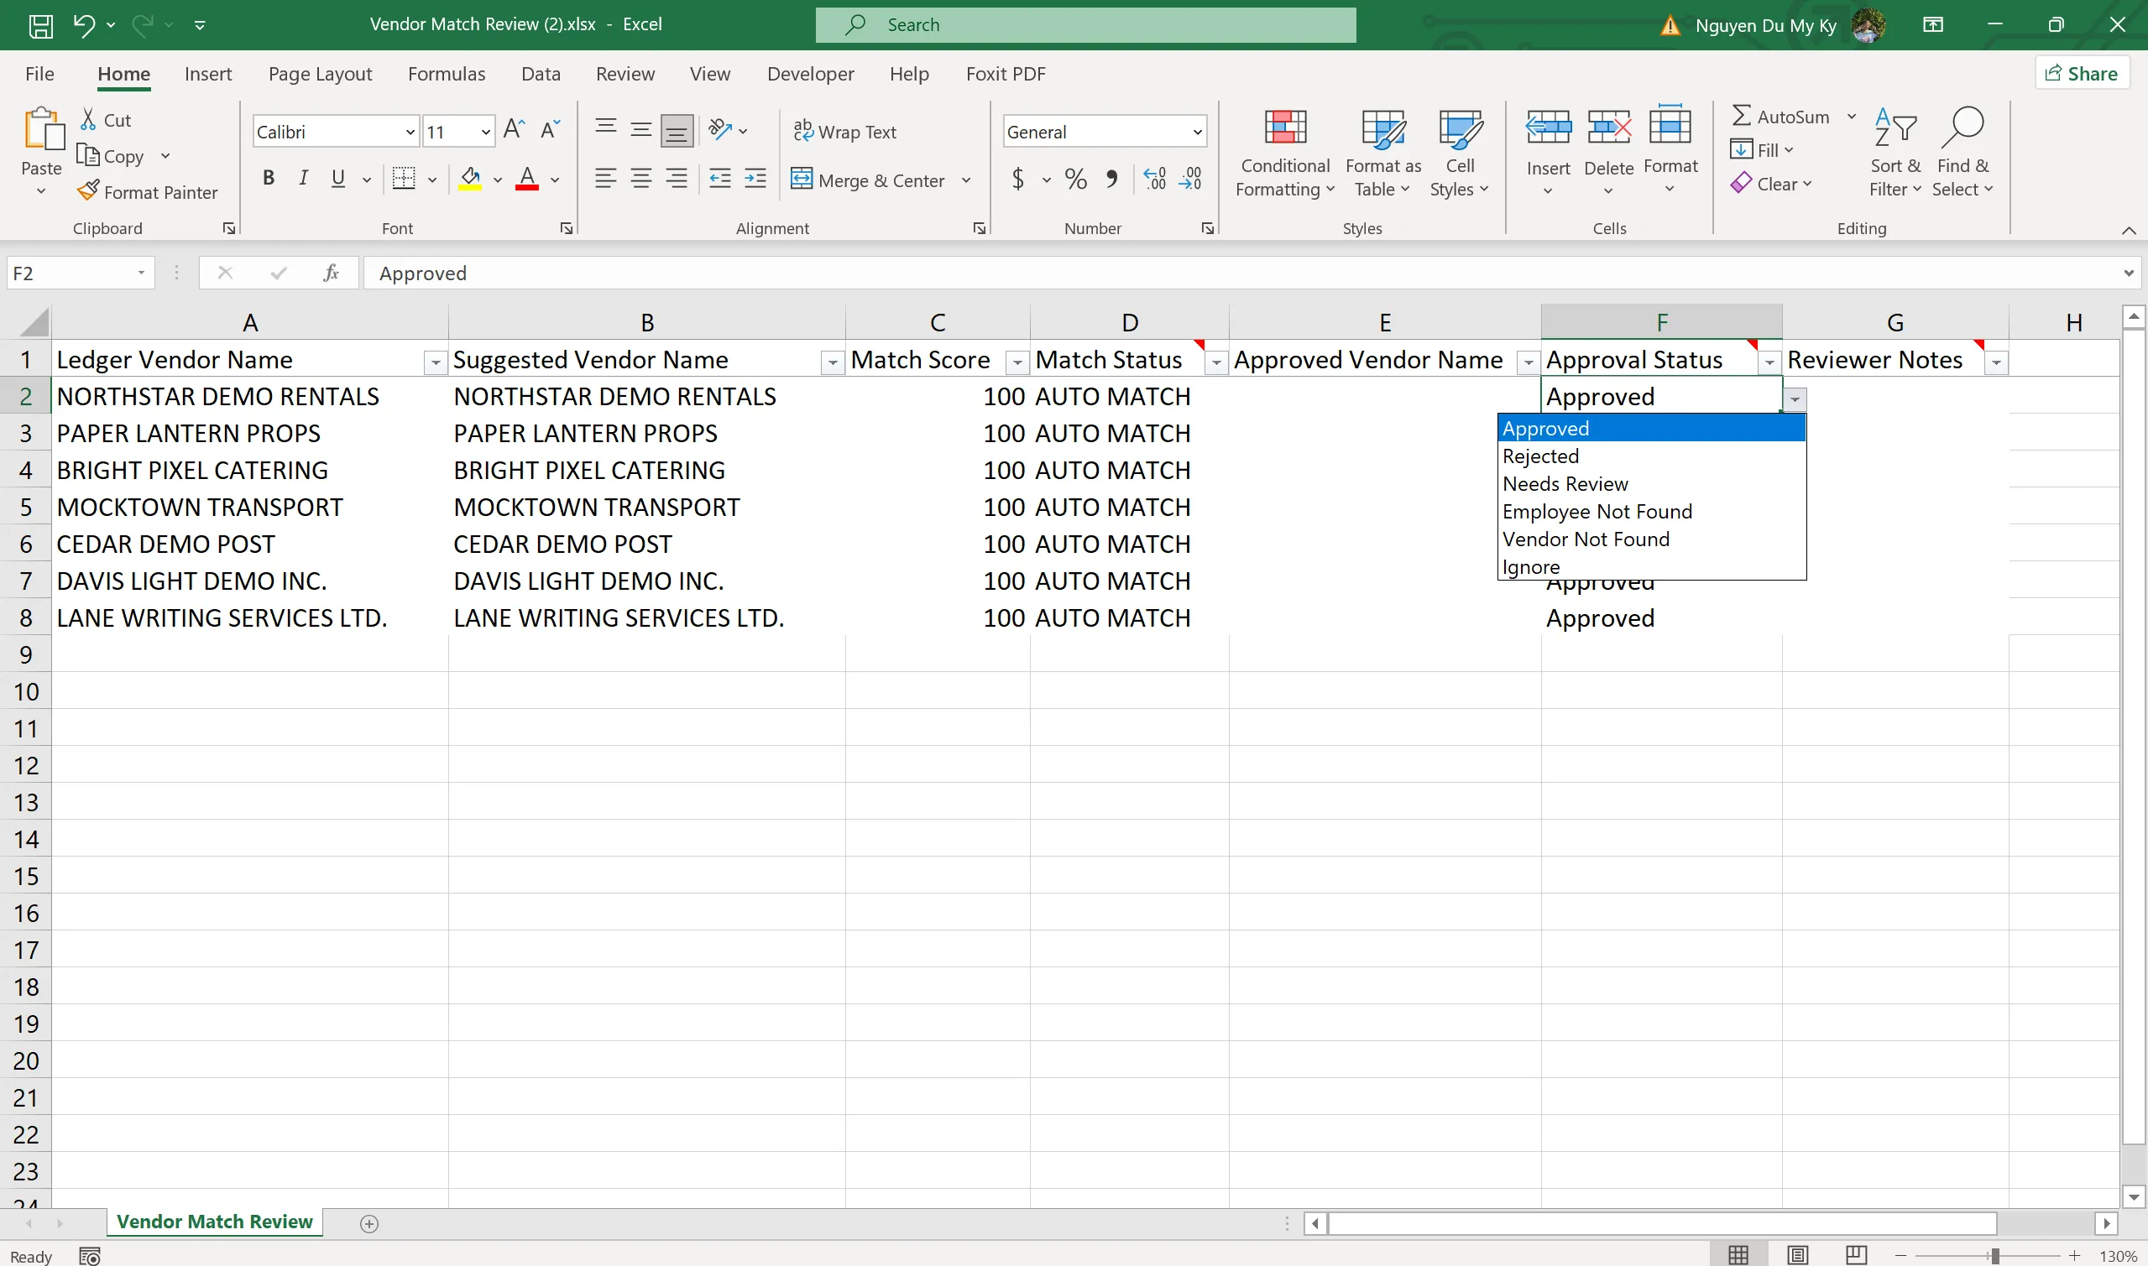Image resolution: width=2148 pixels, height=1266 pixels.
Task: Open the Ledger Vendor Name filter dropdown
Action: click(436, 362)
